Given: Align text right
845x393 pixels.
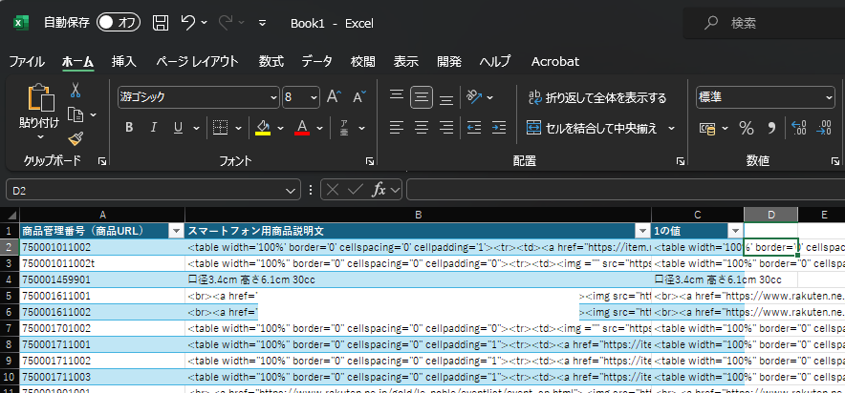Looking at the screenshot, I should (x=446, y=128).
